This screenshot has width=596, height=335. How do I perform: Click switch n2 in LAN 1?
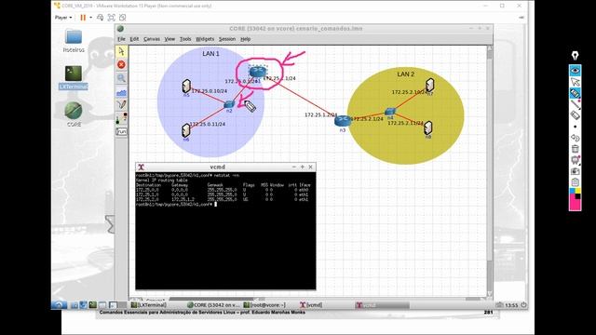(229, 104)
